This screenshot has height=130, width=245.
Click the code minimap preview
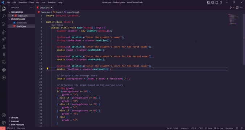click(x=234, y=19)
